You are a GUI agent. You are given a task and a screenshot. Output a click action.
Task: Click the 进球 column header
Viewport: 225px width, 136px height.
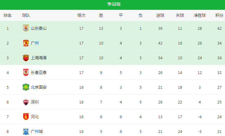click(160, 15)
